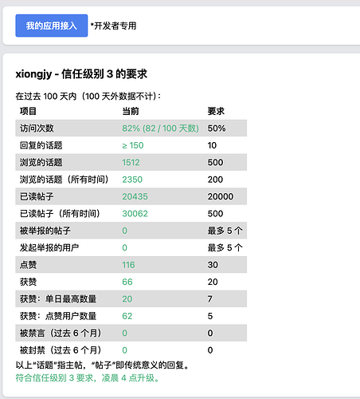Select the 已读帖子（所有时间）label

[60, 214]
